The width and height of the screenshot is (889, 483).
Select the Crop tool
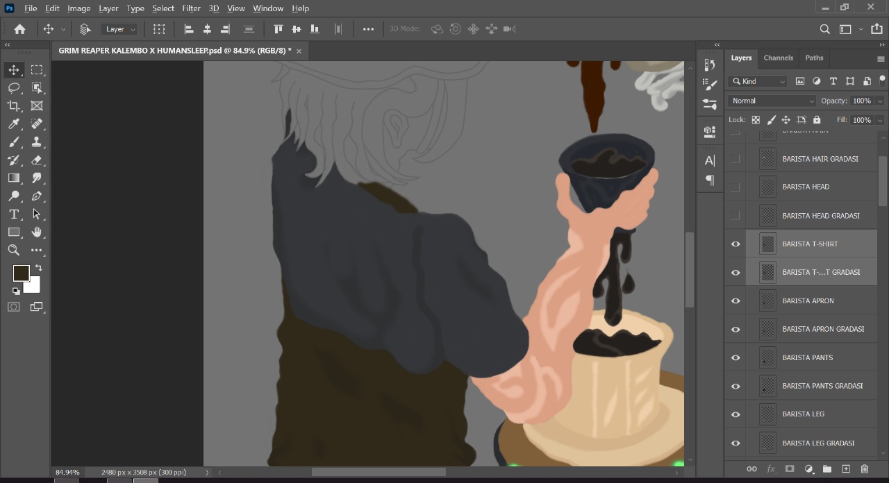click(x=14, y=105)
